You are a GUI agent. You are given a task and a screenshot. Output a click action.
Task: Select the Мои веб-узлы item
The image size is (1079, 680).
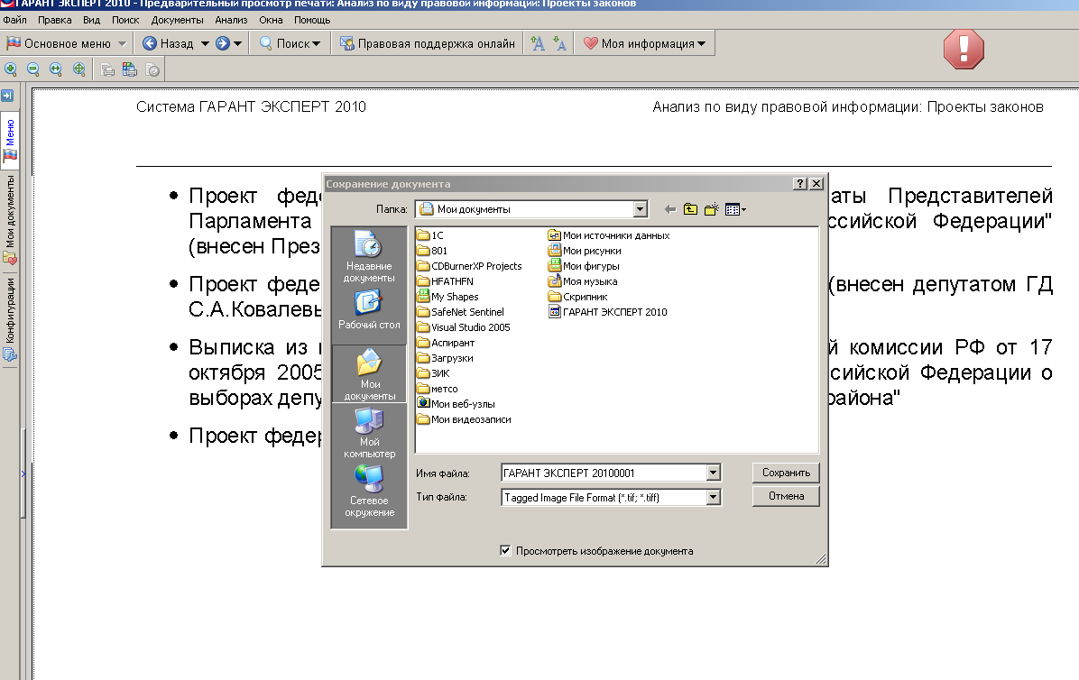point(456,404)
